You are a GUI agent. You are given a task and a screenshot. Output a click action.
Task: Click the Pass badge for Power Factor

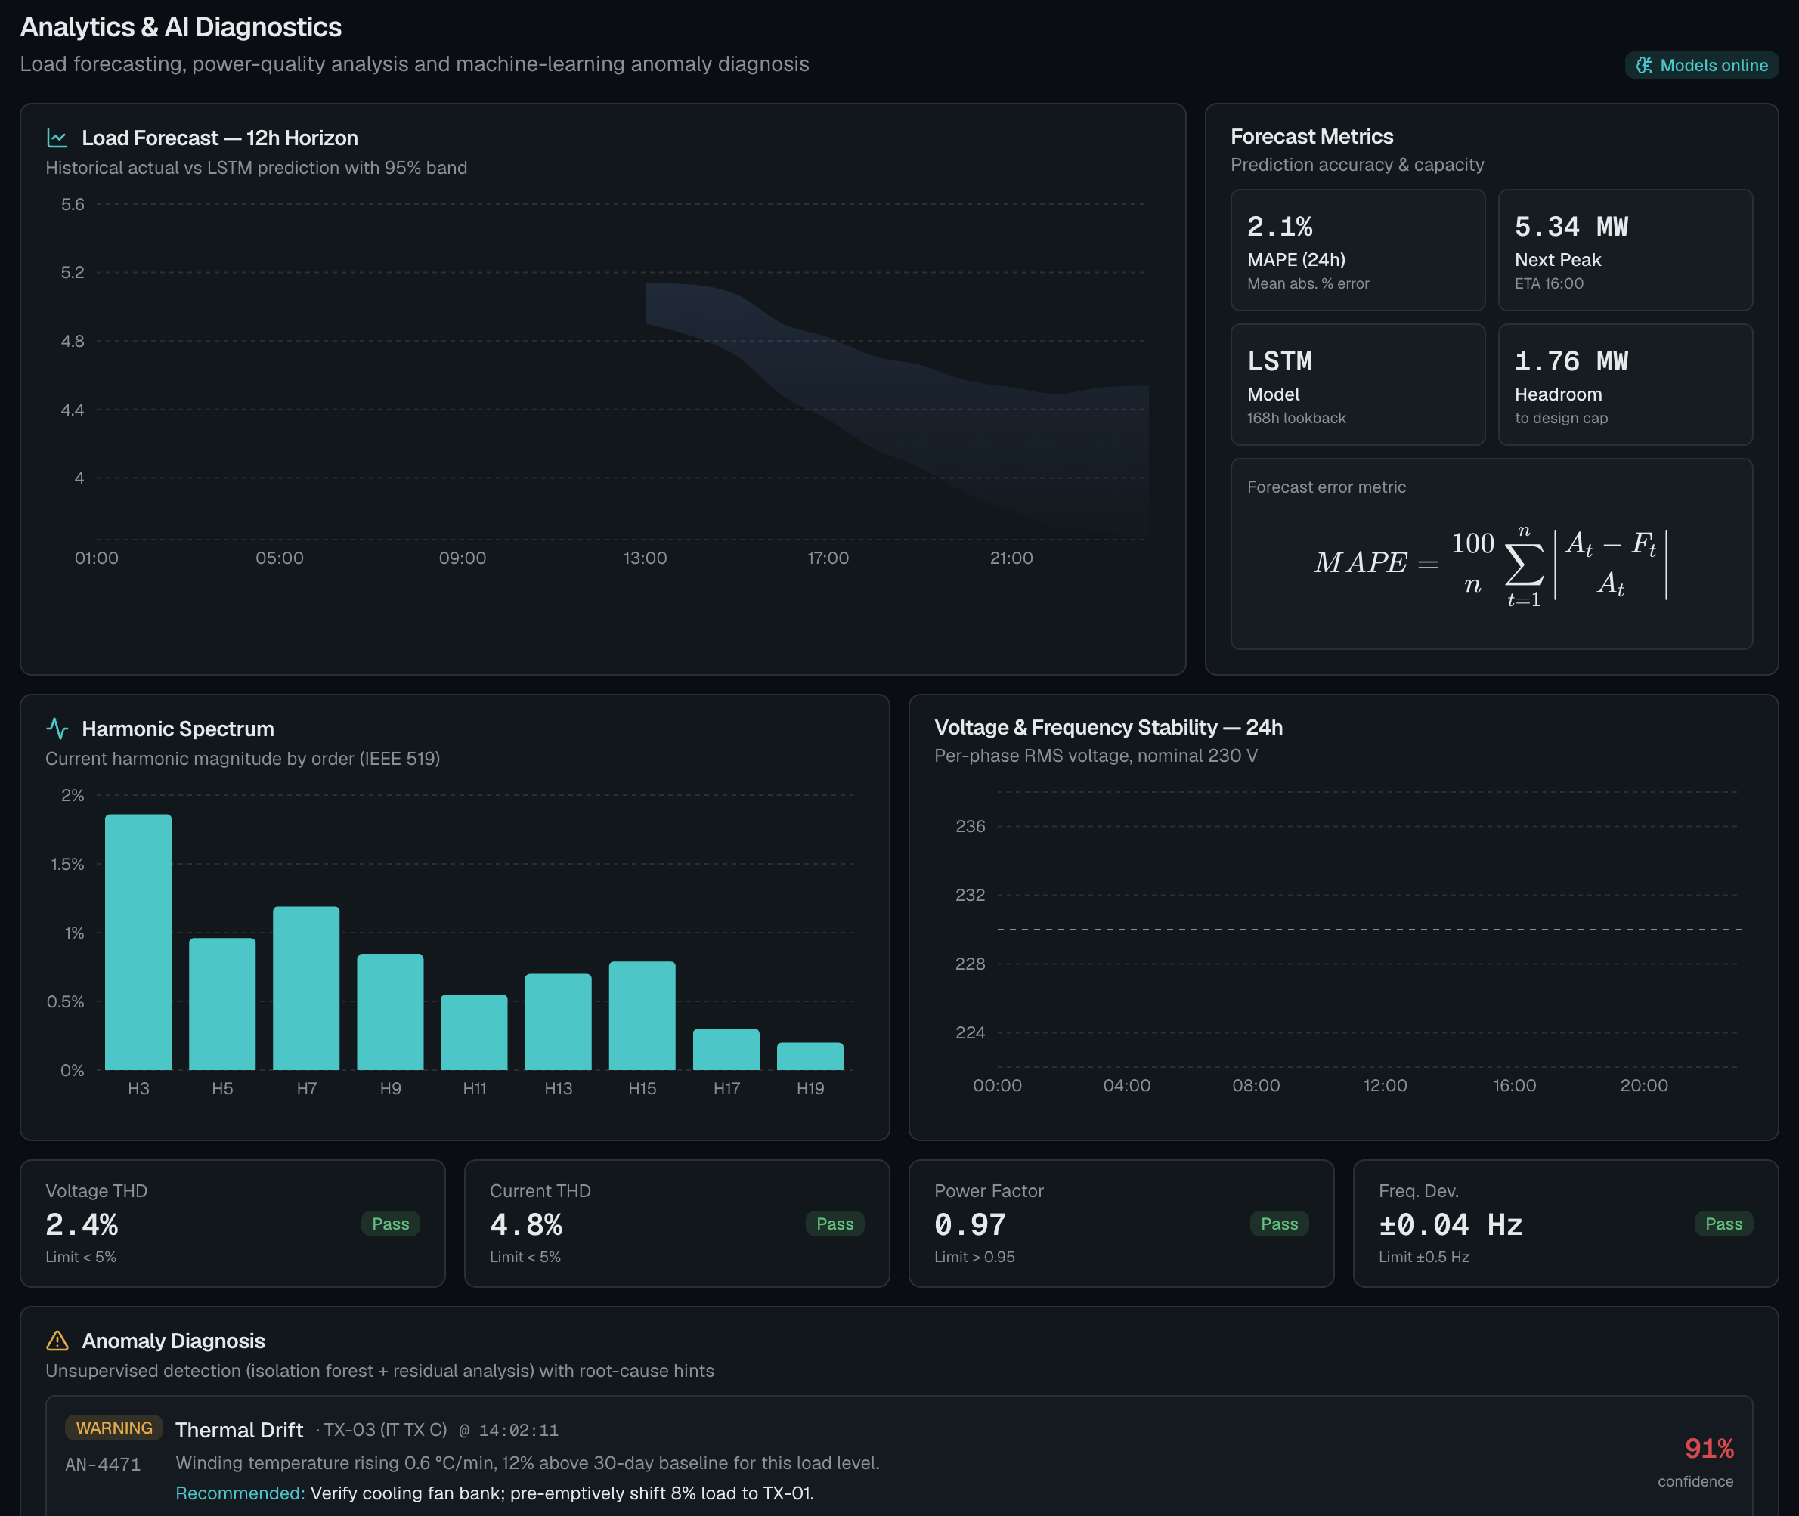point(1279,1224)
